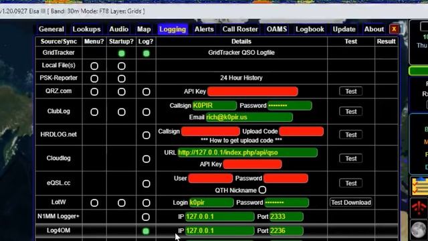Enable QRZ.com Log option
The image size is (428, 241).
(x=146, y=92)
